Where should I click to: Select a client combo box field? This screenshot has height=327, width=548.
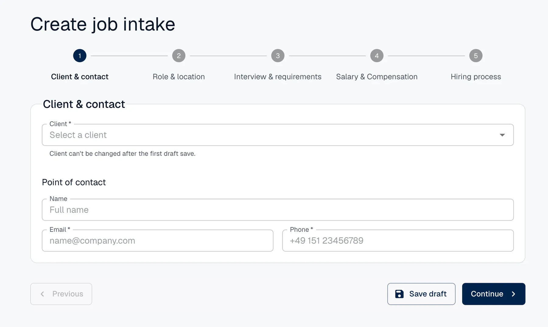click(x=278, y=135)
